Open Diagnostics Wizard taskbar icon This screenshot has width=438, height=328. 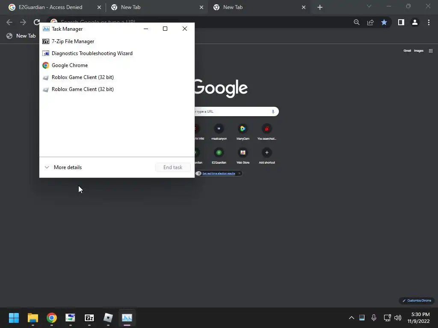point(71,318)
